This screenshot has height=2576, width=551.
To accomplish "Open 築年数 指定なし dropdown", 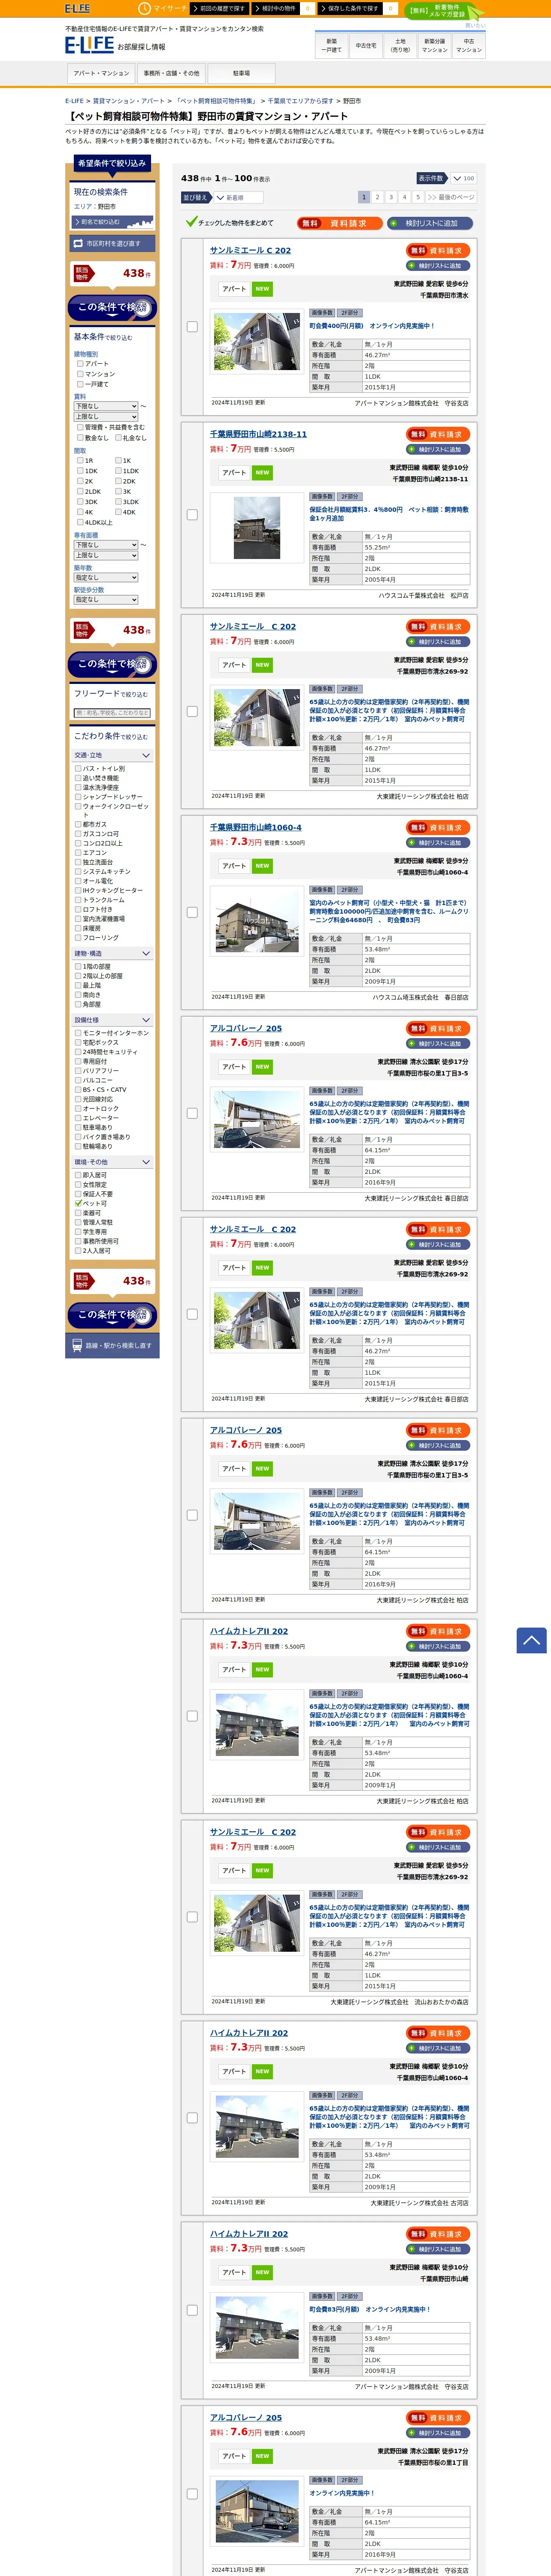I will tap(106, 577).
